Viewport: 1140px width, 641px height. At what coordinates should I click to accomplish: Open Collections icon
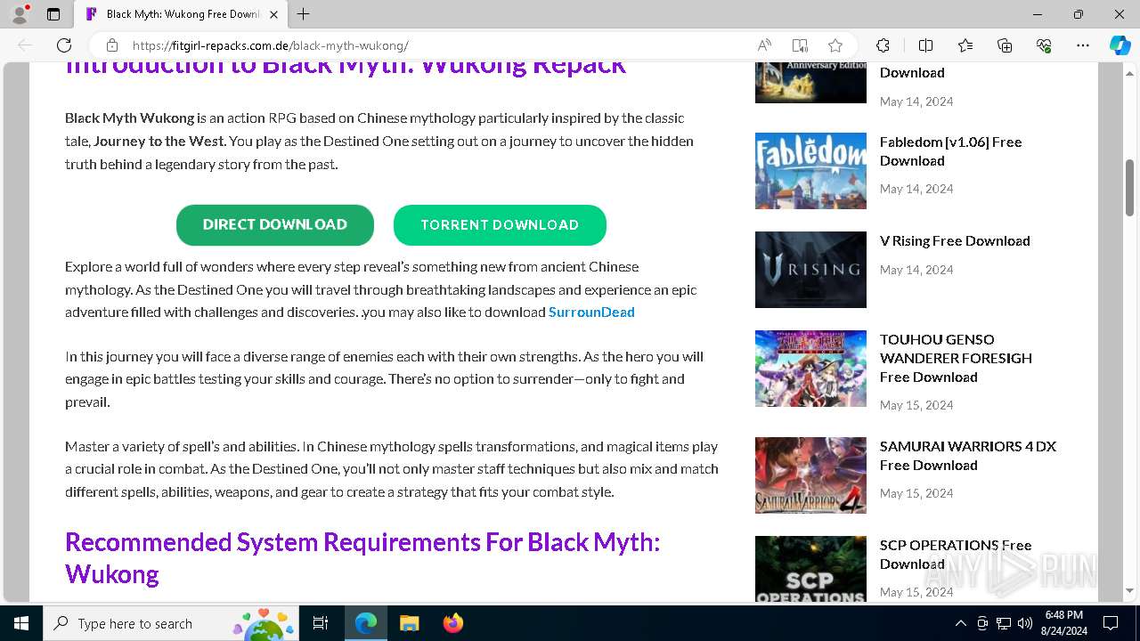1005,45
